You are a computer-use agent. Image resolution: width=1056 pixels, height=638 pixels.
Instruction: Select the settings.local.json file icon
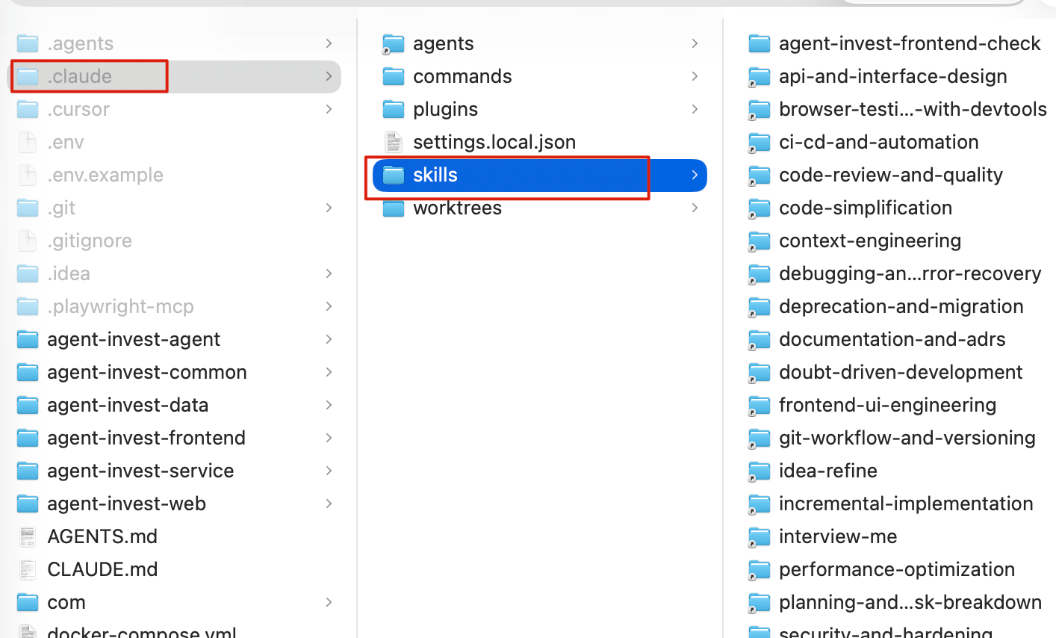pyautogui.click(x=393, y=142)
